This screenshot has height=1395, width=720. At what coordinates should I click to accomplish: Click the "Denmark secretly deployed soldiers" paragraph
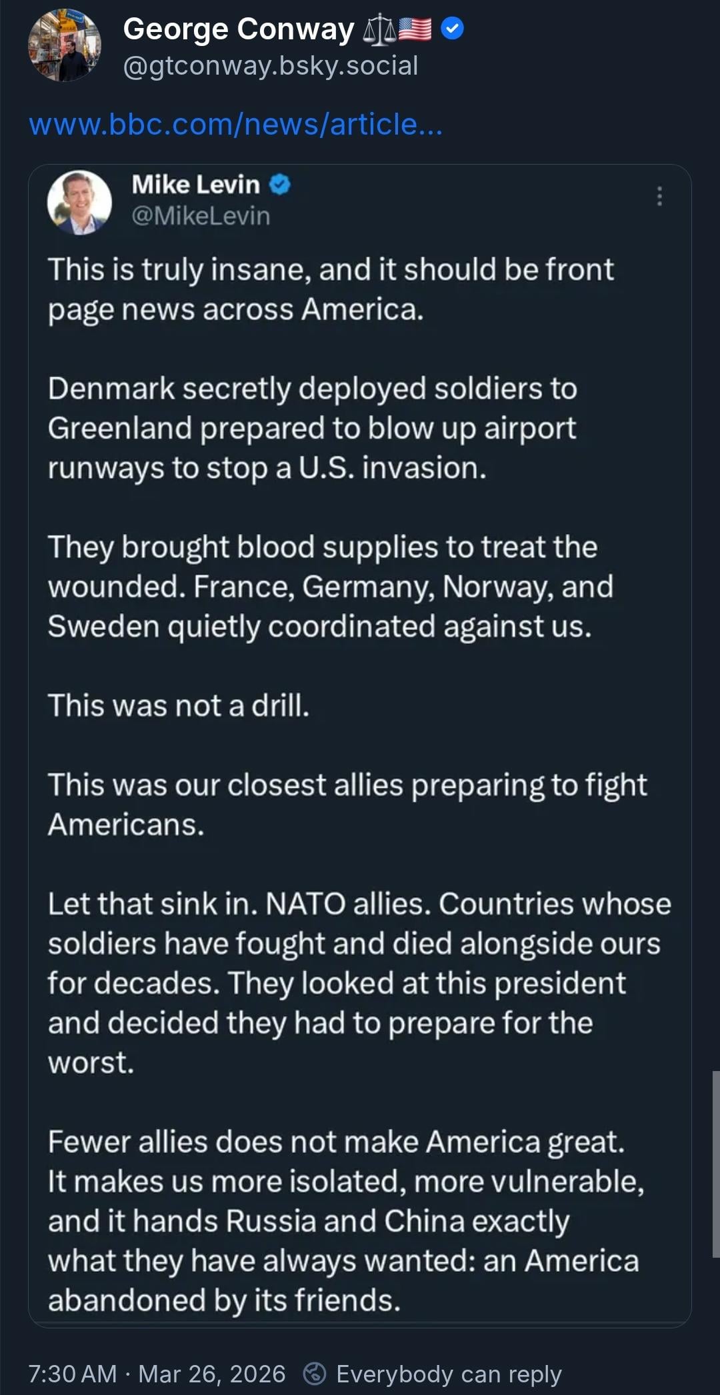coord(312,428)
